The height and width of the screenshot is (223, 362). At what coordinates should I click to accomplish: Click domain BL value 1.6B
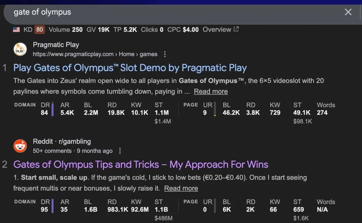pyautogui.click(x=90, y=209)
